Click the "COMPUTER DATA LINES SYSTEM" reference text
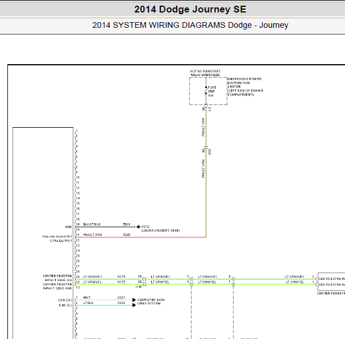This screenshot has height=339, width=345. point(151,302)
